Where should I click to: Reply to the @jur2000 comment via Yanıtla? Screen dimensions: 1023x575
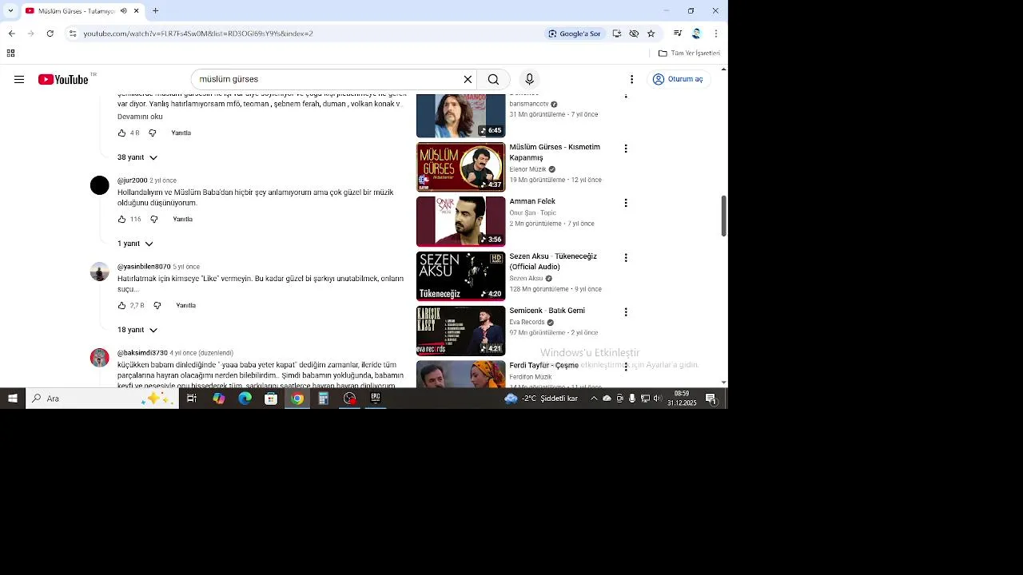point(182,219)
